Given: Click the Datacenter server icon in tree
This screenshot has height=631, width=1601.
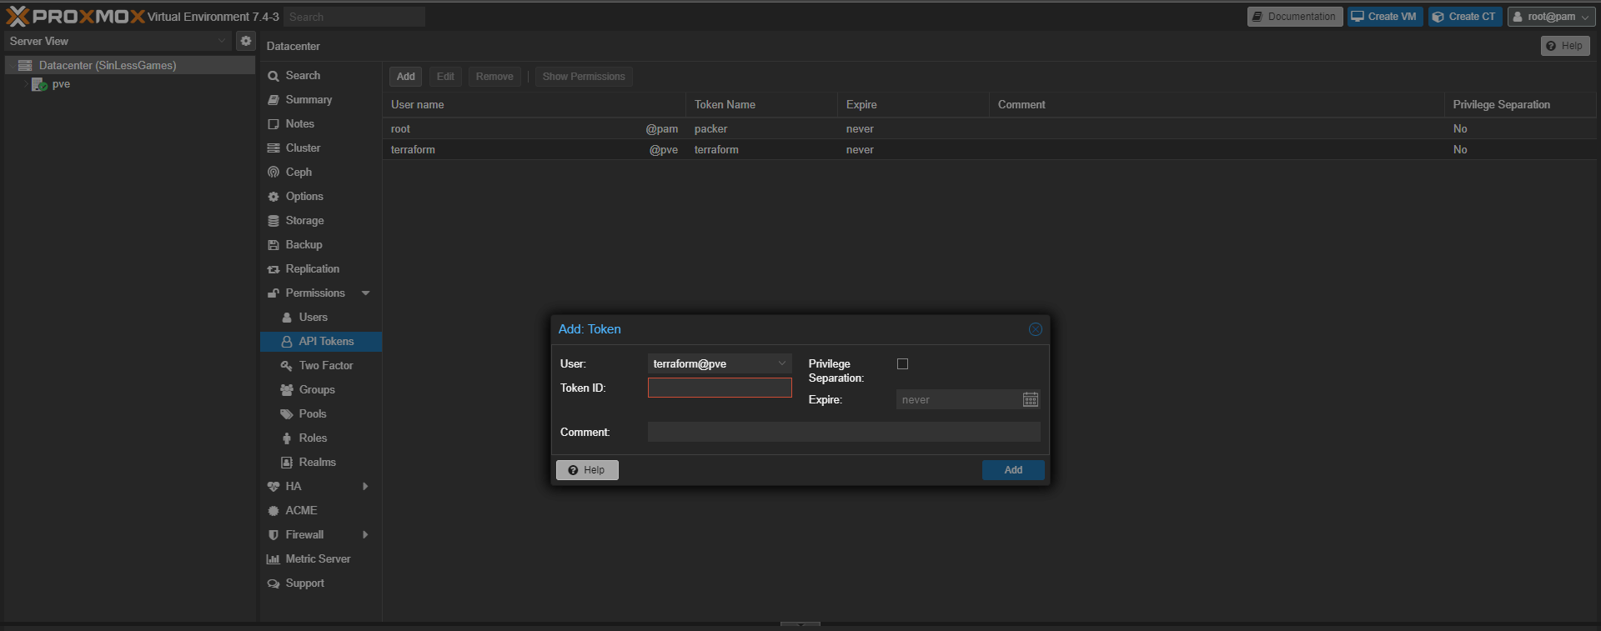Looking at the screenshot, I should pyautogui.click(x=25, y=65).
